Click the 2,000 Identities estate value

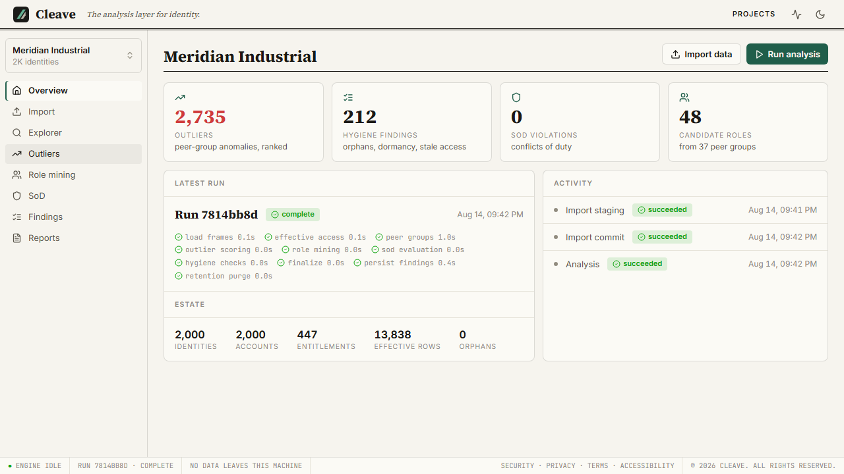pyautogui.click(x=190, y=334)
